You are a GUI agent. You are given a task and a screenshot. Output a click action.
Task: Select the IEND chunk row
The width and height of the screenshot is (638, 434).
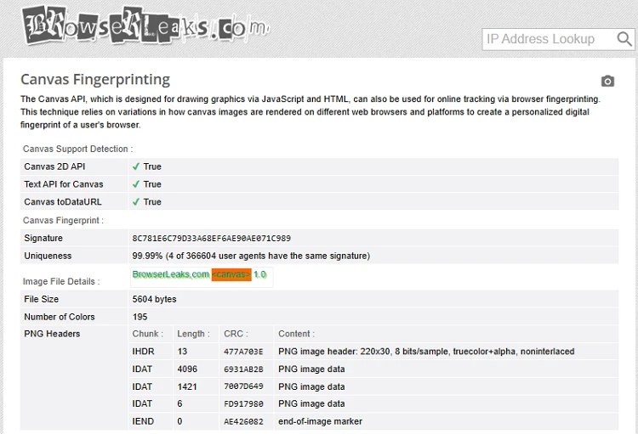pos(143,421)
